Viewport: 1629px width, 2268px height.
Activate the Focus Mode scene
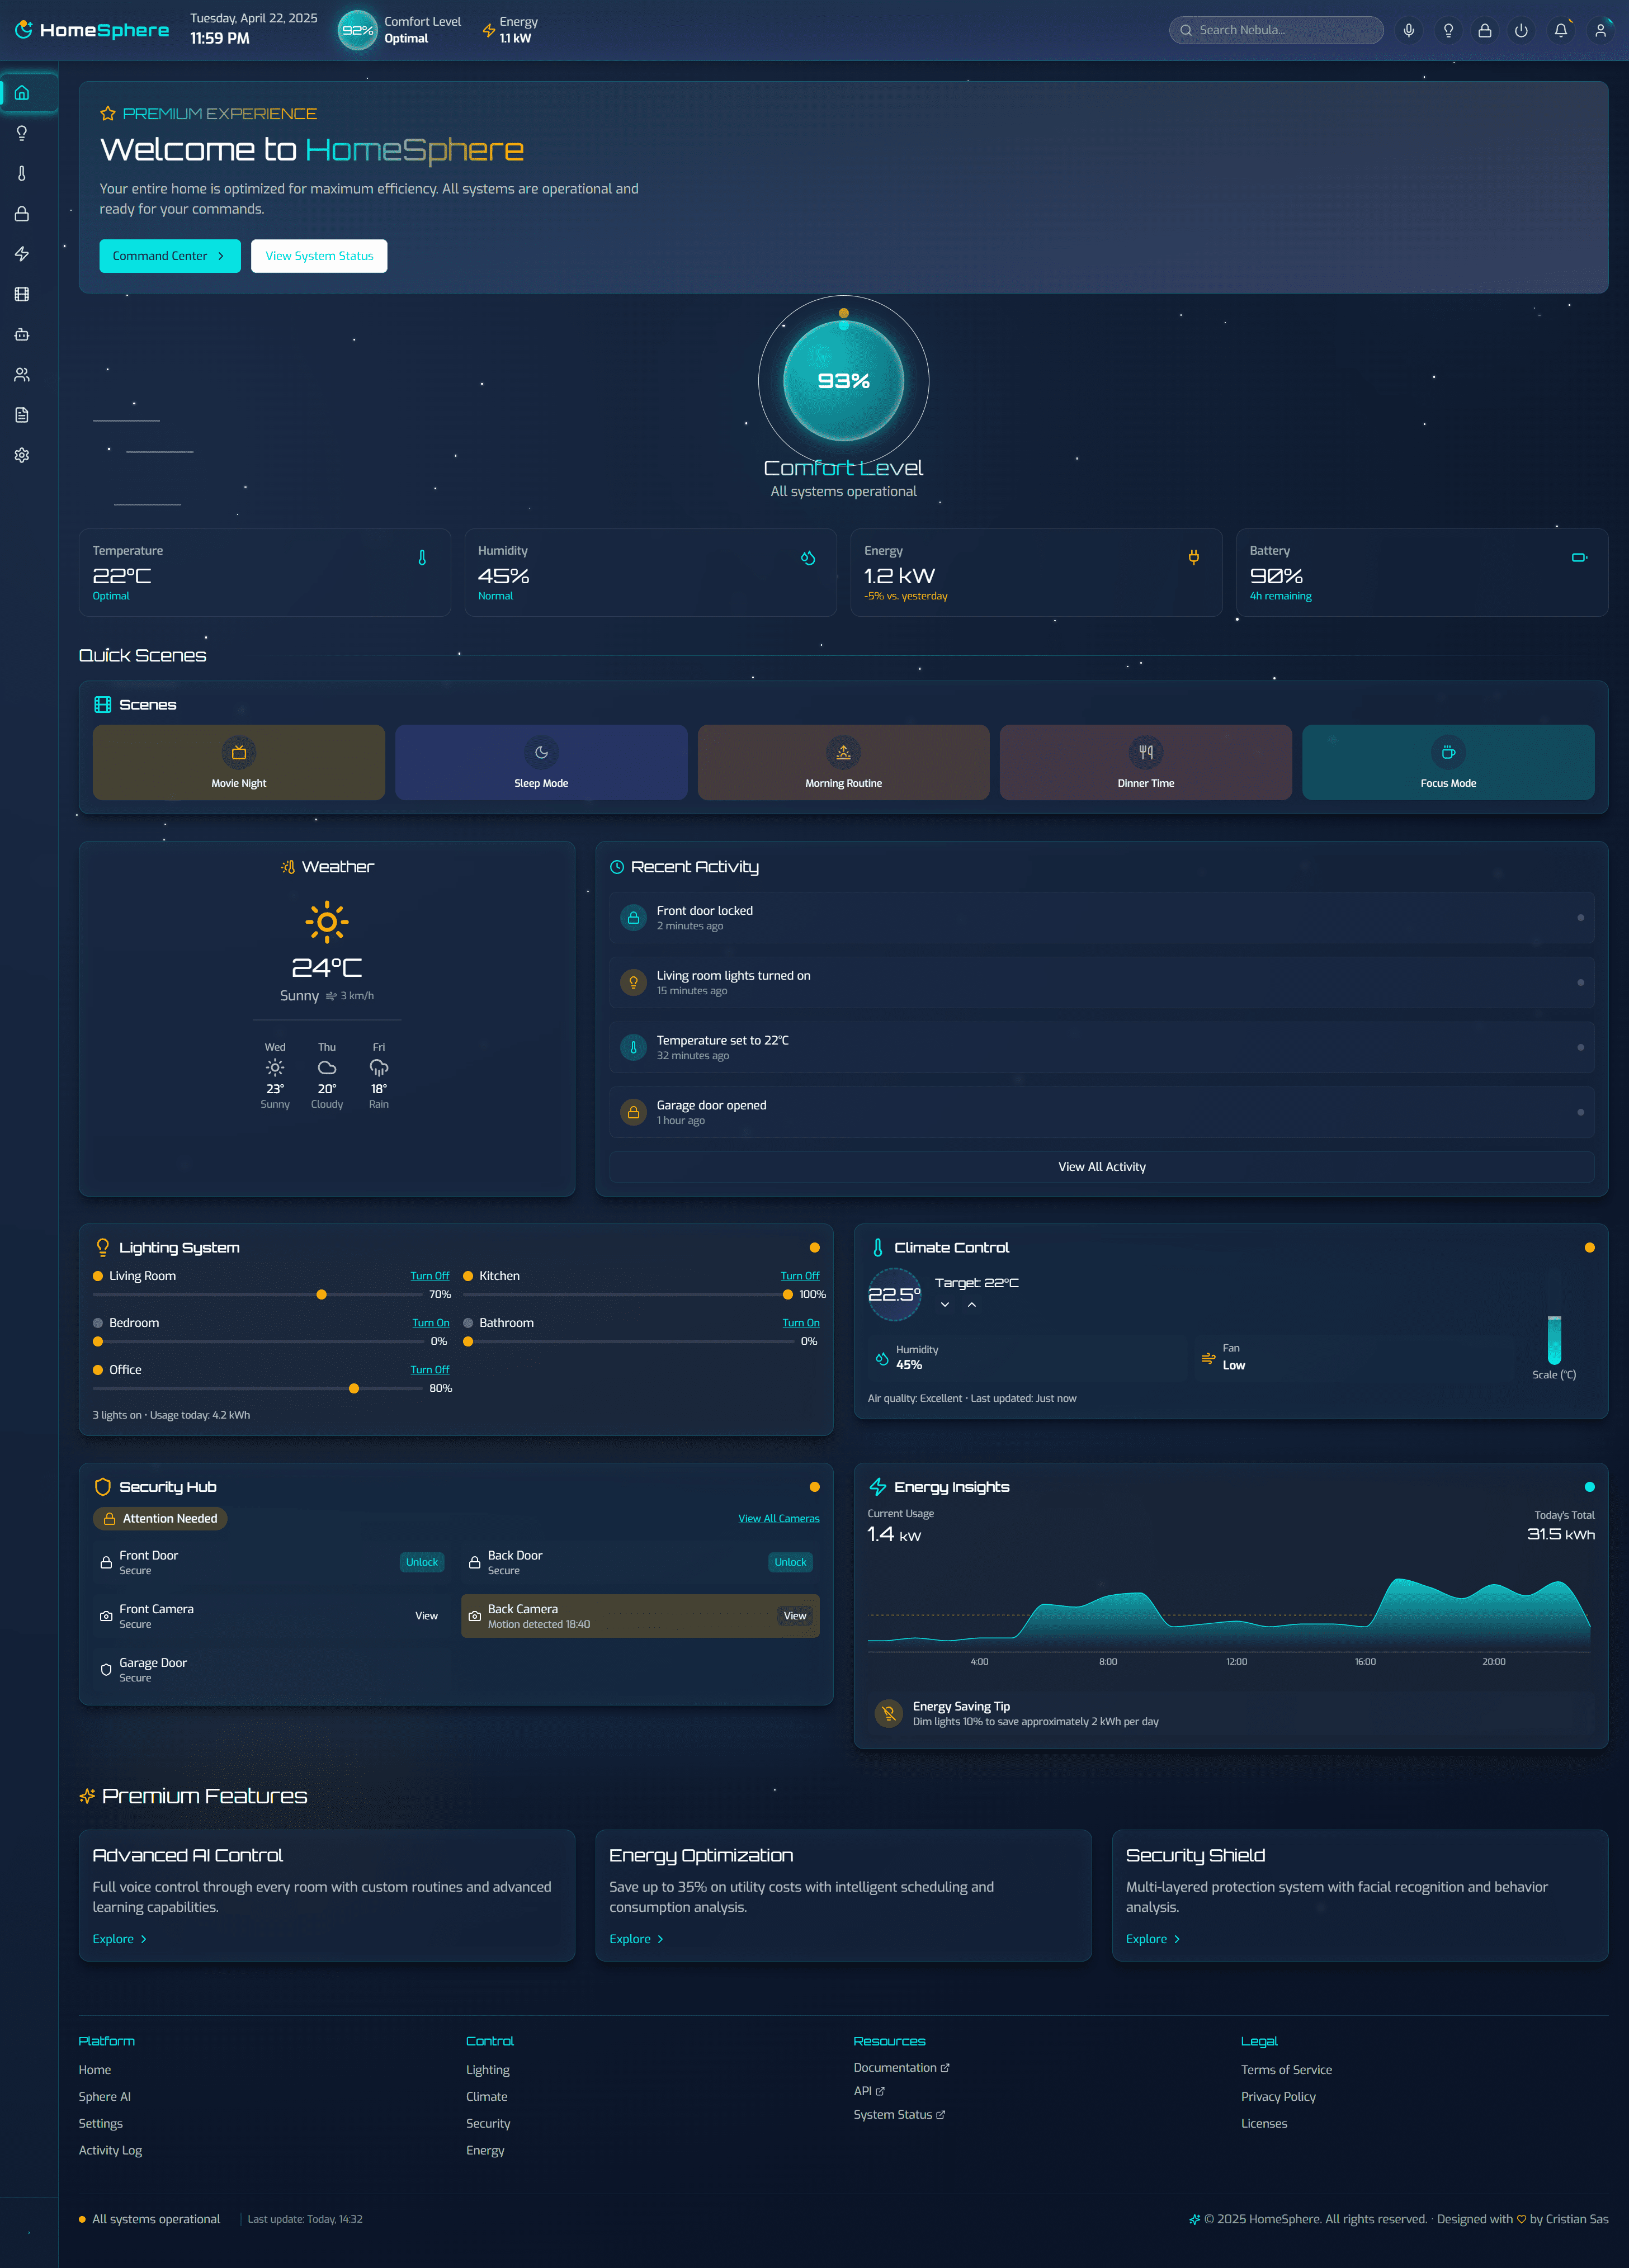(x=1448, y=762)
